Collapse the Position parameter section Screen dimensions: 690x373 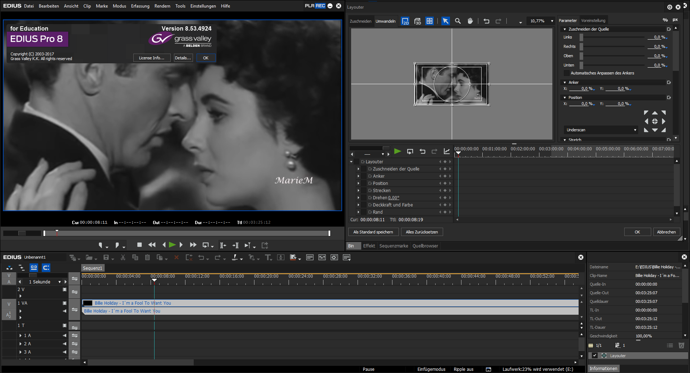[x=565, y=97]
